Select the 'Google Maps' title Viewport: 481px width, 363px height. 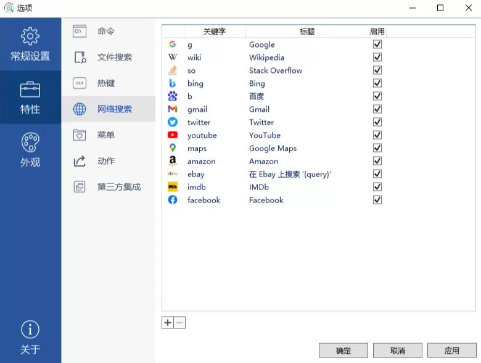273,148
